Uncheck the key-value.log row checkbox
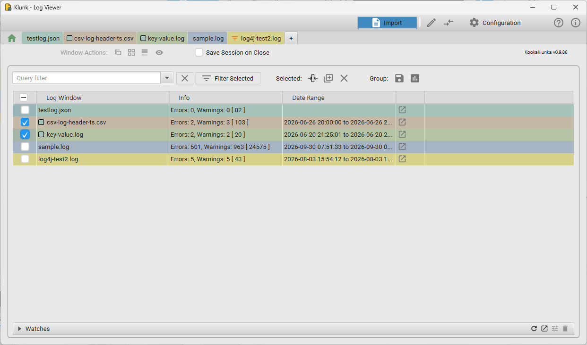This screenshot has height=345, width=587. [25, 134]
